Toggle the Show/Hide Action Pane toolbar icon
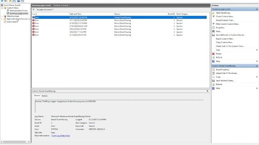This screenshot has height=145, width=259. 22,1
